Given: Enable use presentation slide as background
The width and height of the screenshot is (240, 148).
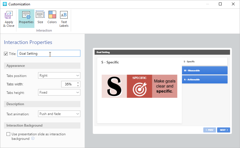Looking at the screenshot, I should [8, 134].
